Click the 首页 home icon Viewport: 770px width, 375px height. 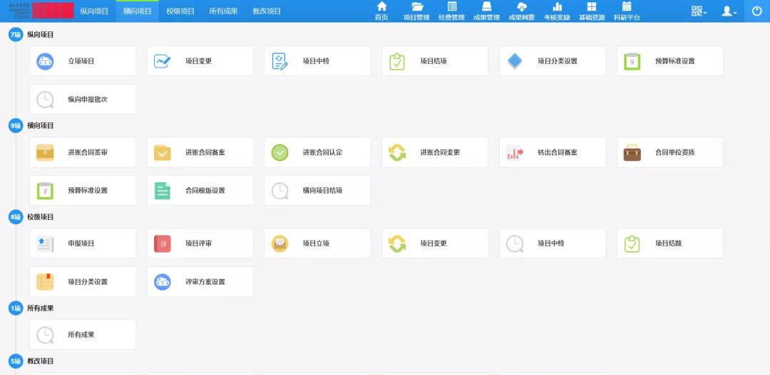381,7
